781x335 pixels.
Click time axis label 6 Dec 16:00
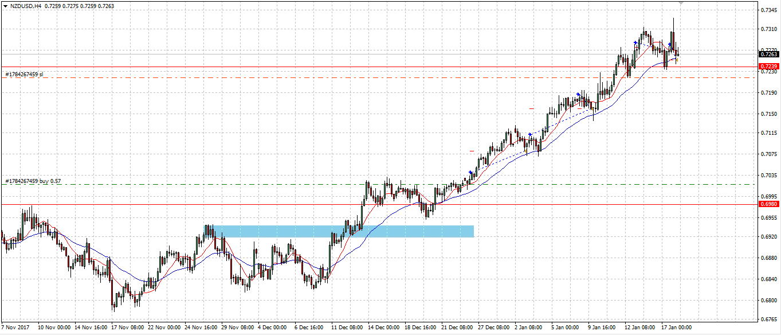[x=310, y=328]
